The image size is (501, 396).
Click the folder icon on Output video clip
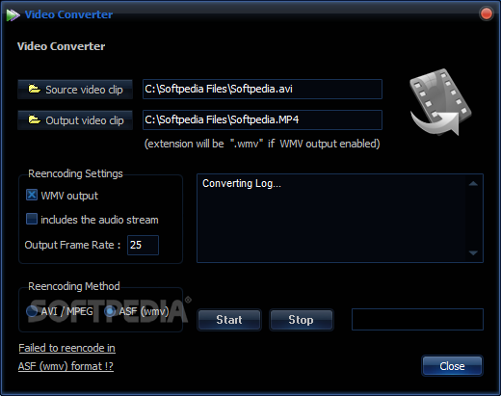35,119
